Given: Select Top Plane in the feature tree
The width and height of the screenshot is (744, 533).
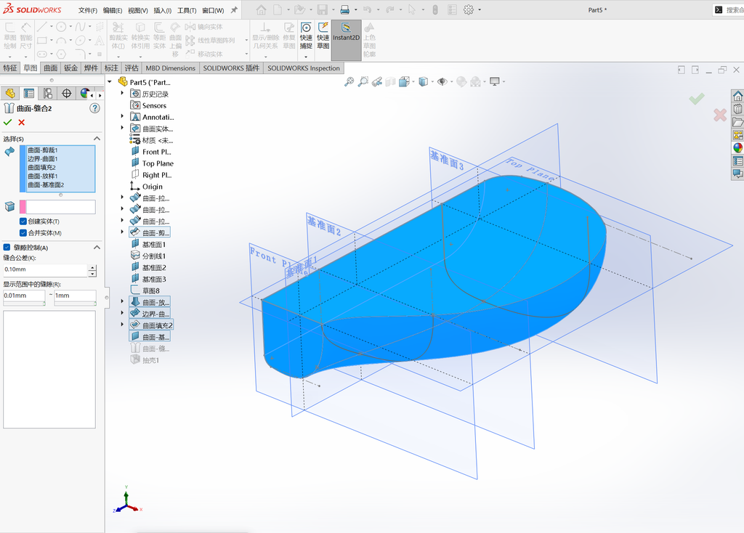Looking at the screenshot, I should coord(158,163).
